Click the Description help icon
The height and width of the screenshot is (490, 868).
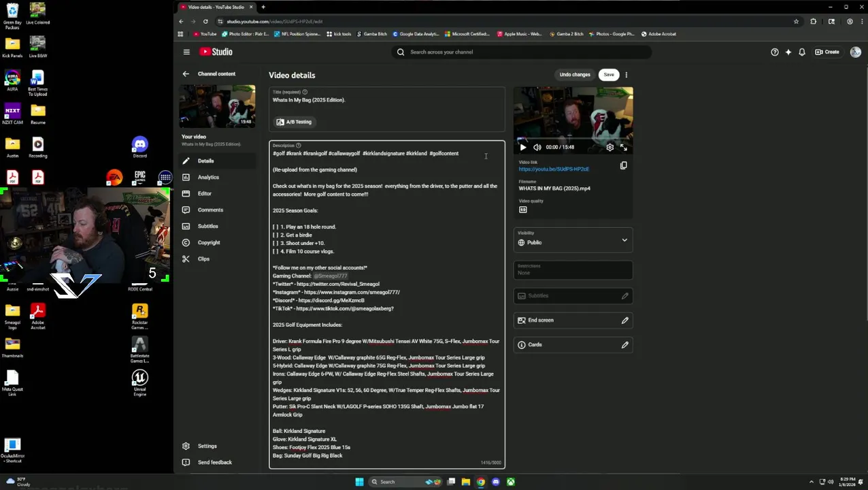[298, 145]
